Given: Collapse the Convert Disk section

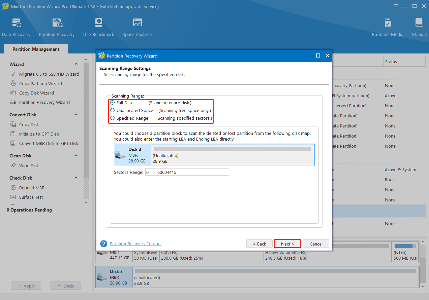Looking at the screenshot, I should 76,115.
